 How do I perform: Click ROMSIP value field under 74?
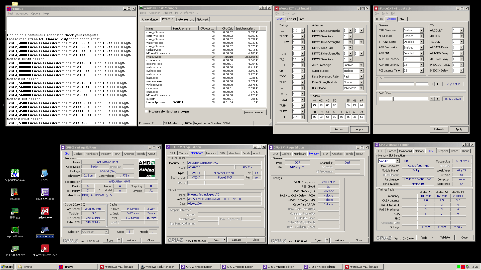click(x=362, y=117)
